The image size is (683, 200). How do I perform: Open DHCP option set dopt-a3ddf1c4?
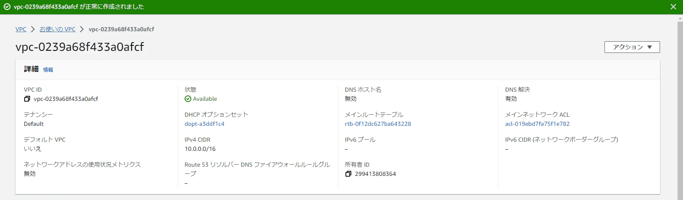coord(204,124)
